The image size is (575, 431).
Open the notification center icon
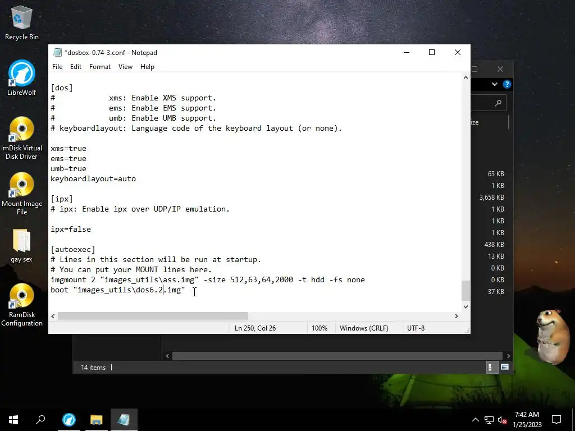556,420
